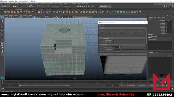Open the Windows menu

(27, 4)
